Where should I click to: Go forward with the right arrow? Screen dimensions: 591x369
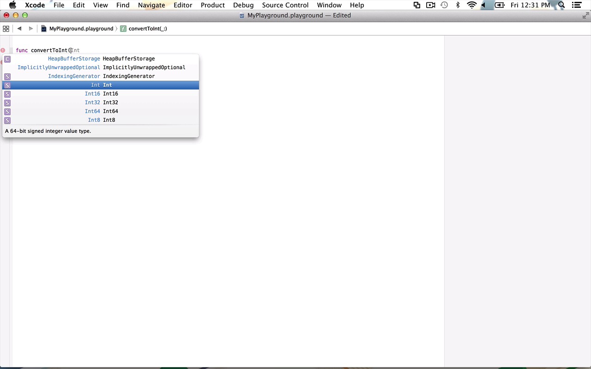[31, 29]
